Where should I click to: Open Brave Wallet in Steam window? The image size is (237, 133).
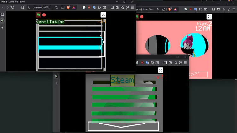(170, 63)
